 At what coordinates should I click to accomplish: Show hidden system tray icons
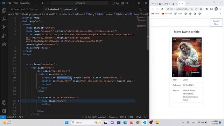(x=183, y=122)
